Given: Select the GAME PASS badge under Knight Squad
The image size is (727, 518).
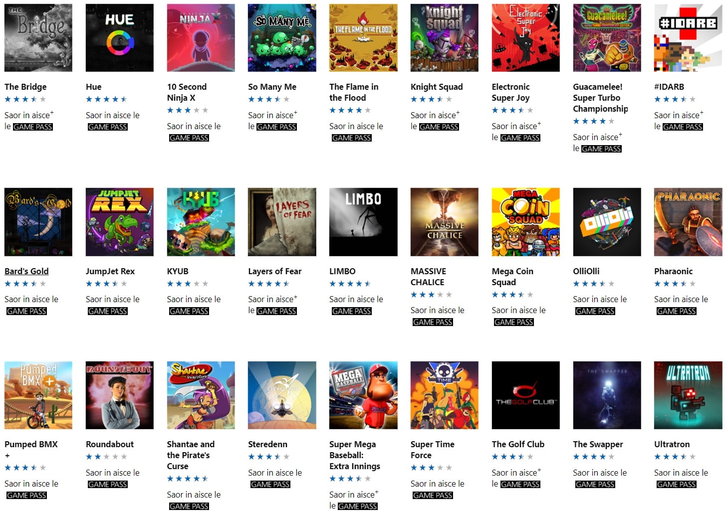Looking at the screenshot, I should (439, 127).
